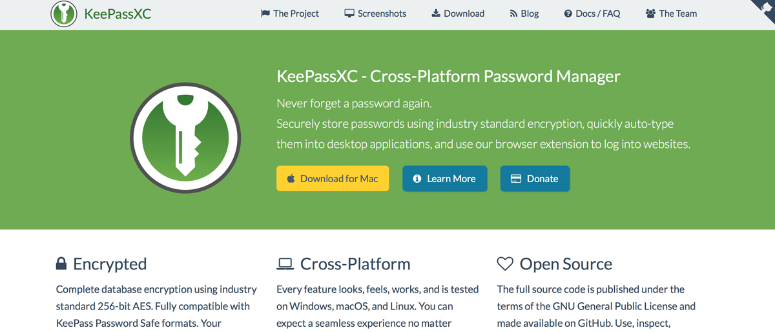The width and height of the screenshot is (775, 332).
Task: Click the question mark icon beside Docs / FAQ
Action: pyautogui.click(x=568, y=13)
